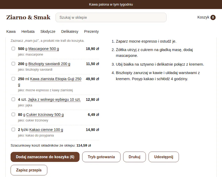Save recipe with Zapisz przepis
Screen dimensions: 222x177
point(29,170)
